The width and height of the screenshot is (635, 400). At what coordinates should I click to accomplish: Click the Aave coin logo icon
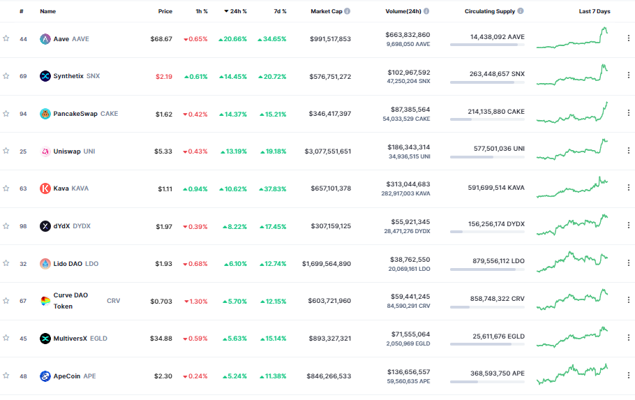point(45,39)
